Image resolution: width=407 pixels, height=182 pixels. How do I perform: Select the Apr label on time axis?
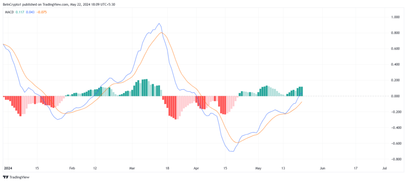click(196, 168)
